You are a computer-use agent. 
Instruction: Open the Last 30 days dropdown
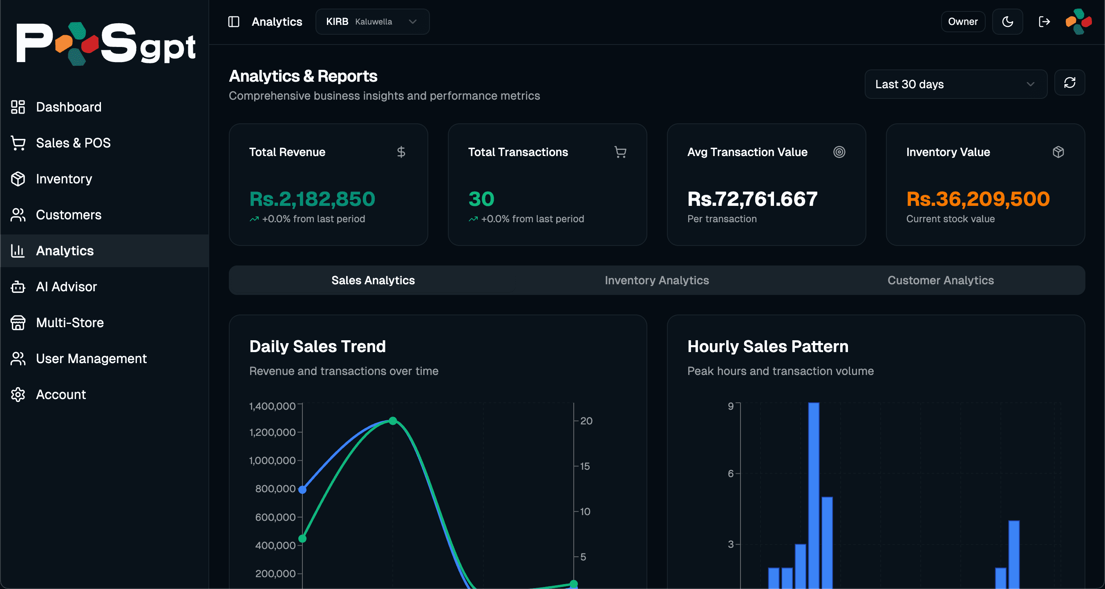coord(956,84)
